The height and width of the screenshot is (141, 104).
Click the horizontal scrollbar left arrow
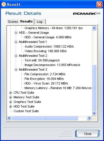(9, 118)
